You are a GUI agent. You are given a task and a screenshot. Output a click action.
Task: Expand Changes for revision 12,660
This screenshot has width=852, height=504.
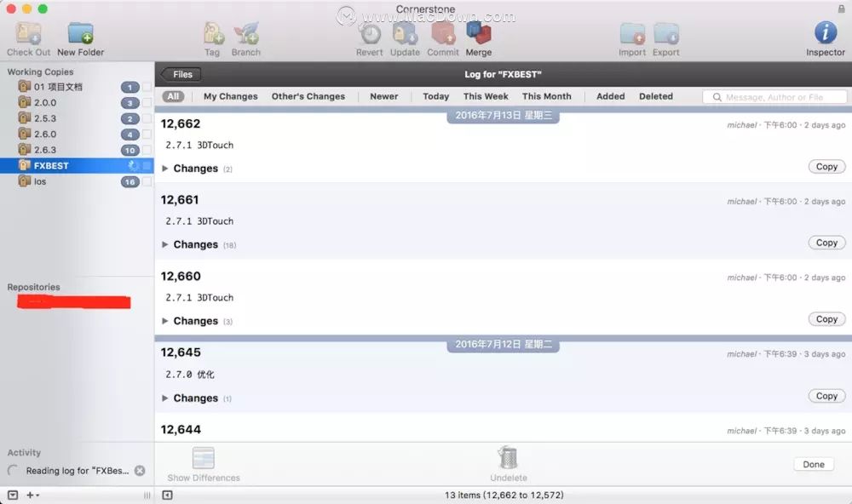point(164,321)
